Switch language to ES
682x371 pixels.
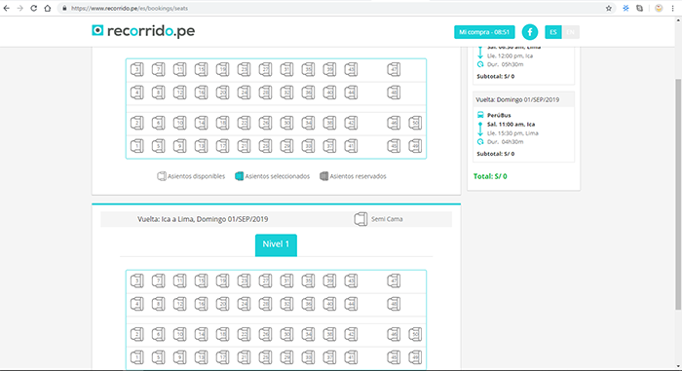pos(553,32)
